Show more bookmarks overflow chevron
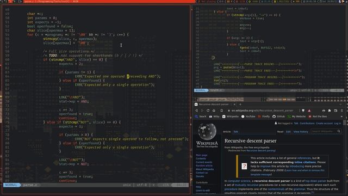 (341, 117)
